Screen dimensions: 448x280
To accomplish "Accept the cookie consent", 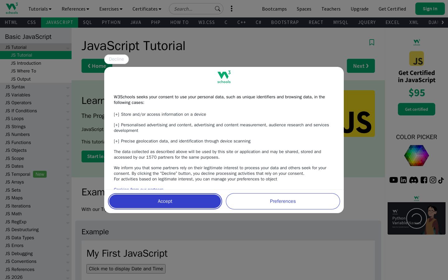I will pos(165,201).
